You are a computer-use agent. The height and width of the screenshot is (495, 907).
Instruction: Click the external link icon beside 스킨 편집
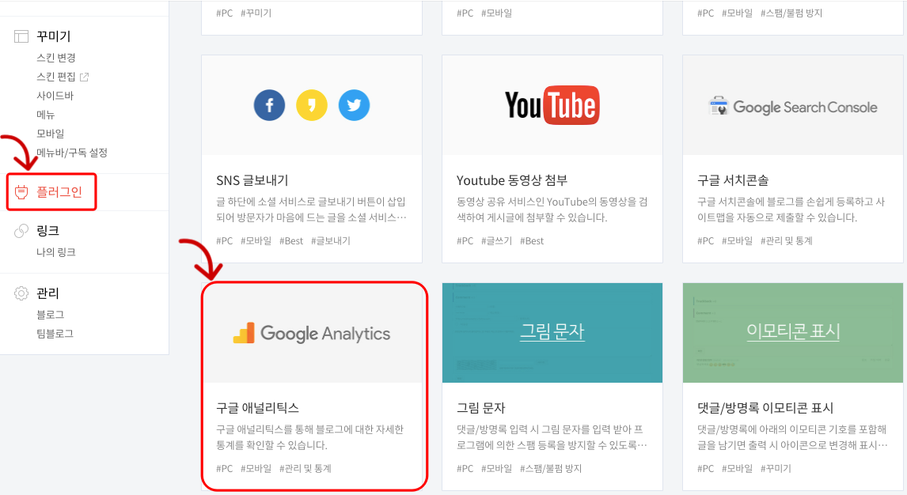click(85, 77)
